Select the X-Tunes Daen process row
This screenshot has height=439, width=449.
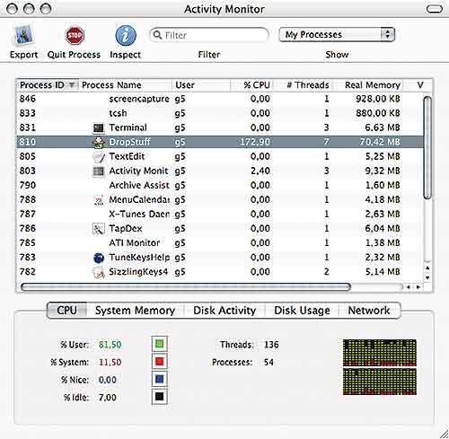220,214
